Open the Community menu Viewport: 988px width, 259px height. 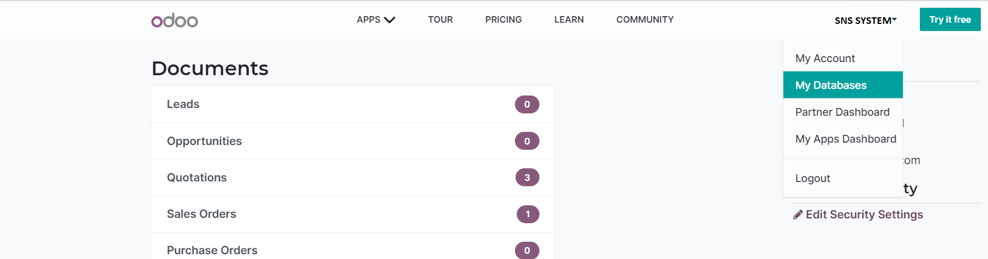pos(645,20)
